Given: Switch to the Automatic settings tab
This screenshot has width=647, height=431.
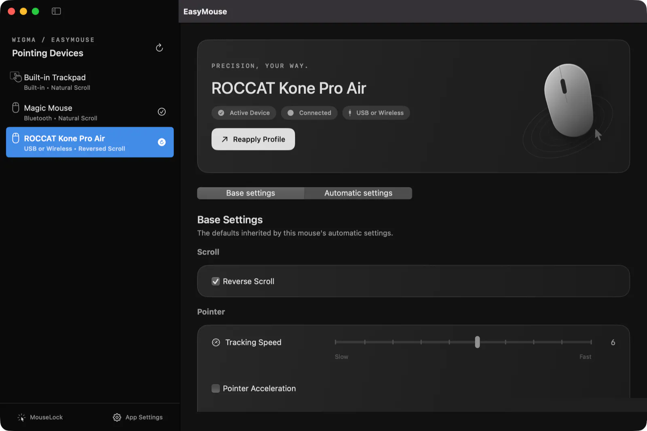Looking at the screenshot, I should click(358, 193).
